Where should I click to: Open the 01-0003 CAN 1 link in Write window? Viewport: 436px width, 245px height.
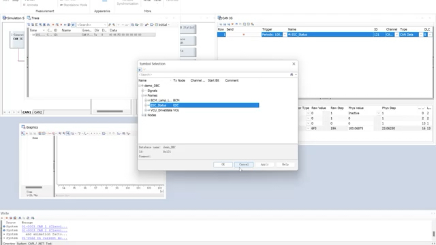point(44,227)
